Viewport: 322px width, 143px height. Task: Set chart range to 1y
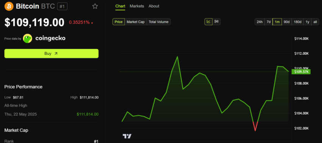point(307,22)
